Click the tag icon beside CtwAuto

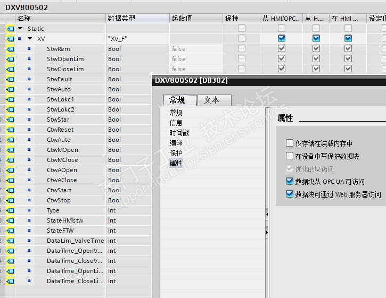pos(10,140)
